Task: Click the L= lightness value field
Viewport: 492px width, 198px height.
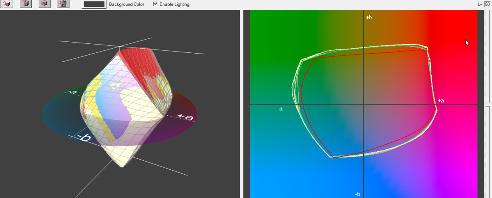Action: [x=487, y=4]
